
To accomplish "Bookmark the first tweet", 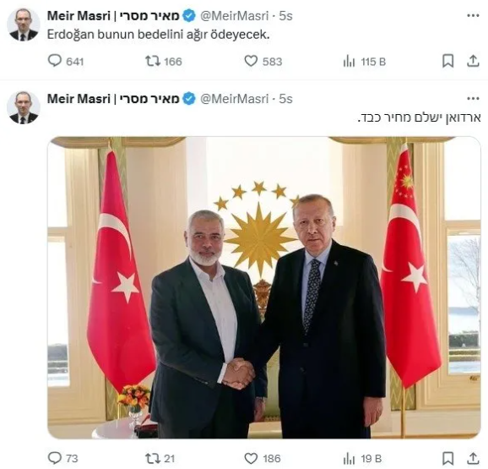I will coord(447,61).
